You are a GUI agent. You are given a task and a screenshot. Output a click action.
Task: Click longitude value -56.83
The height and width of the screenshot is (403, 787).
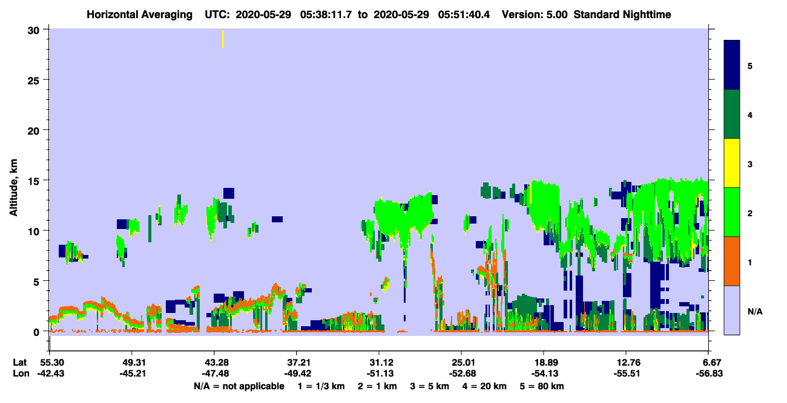tap(709, 374)
